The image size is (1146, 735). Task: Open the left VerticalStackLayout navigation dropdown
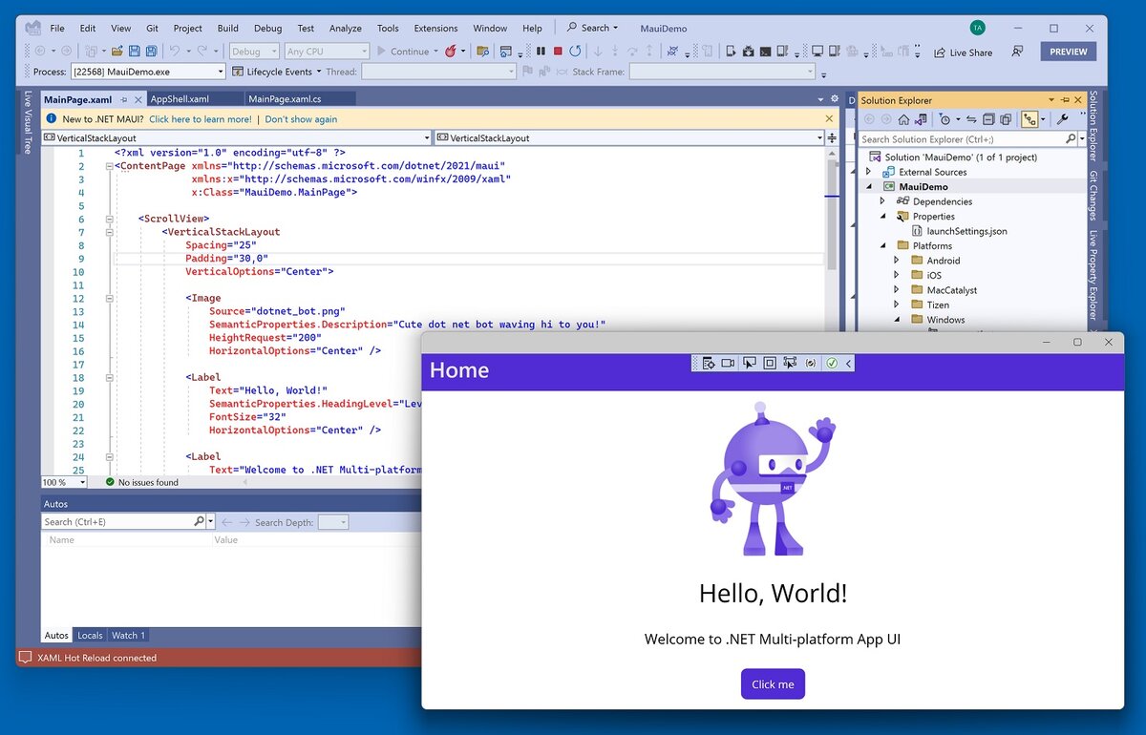tap(237, 137)
